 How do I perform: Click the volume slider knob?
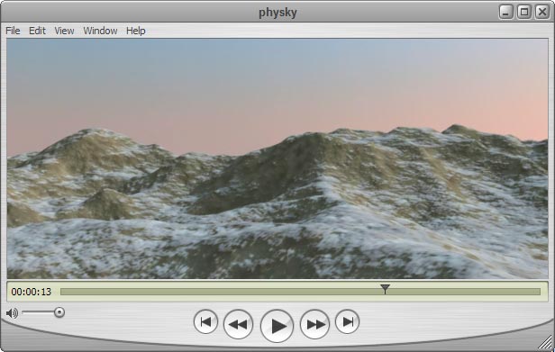[x=59, y=312]
